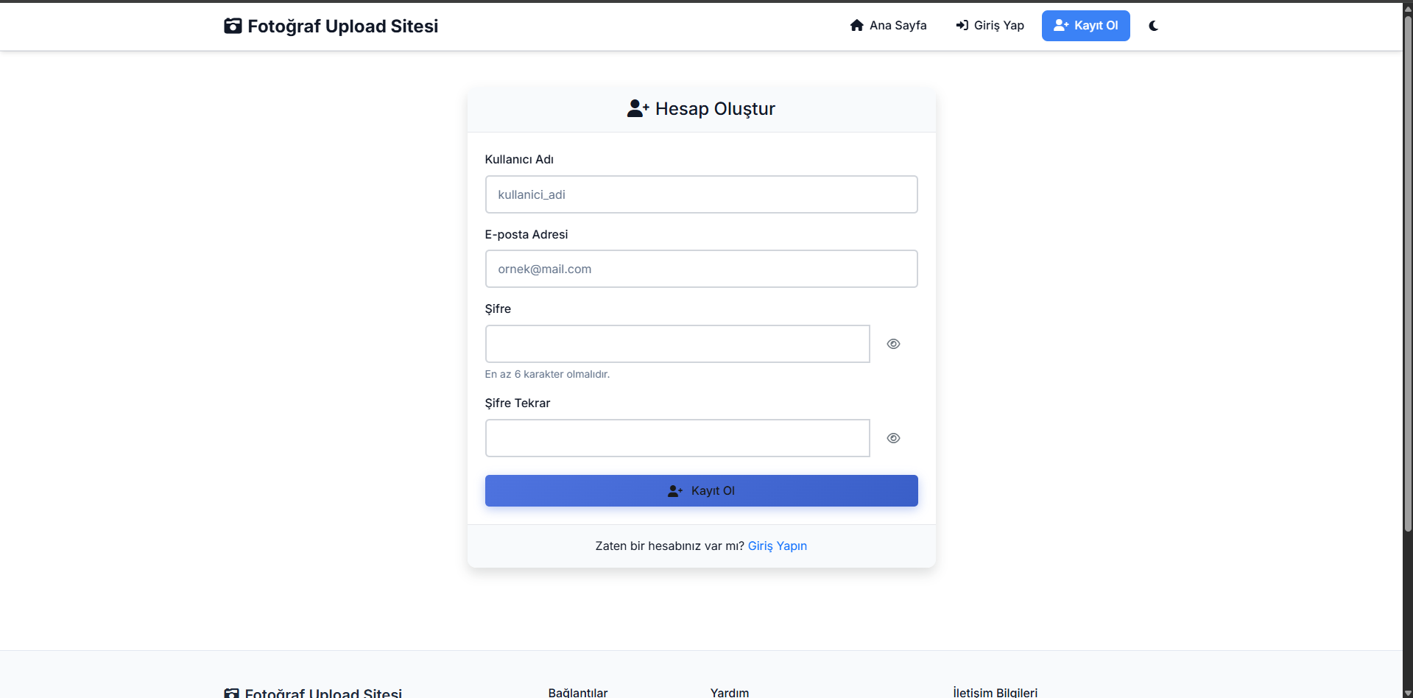Show the Şifre field password
Viewport: 1413px width, 698px height.
click(893, 344)
